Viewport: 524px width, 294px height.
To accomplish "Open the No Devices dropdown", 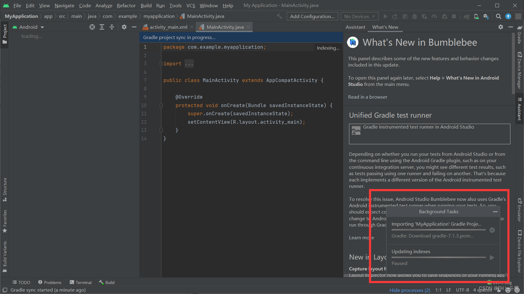I will (359, 16).
